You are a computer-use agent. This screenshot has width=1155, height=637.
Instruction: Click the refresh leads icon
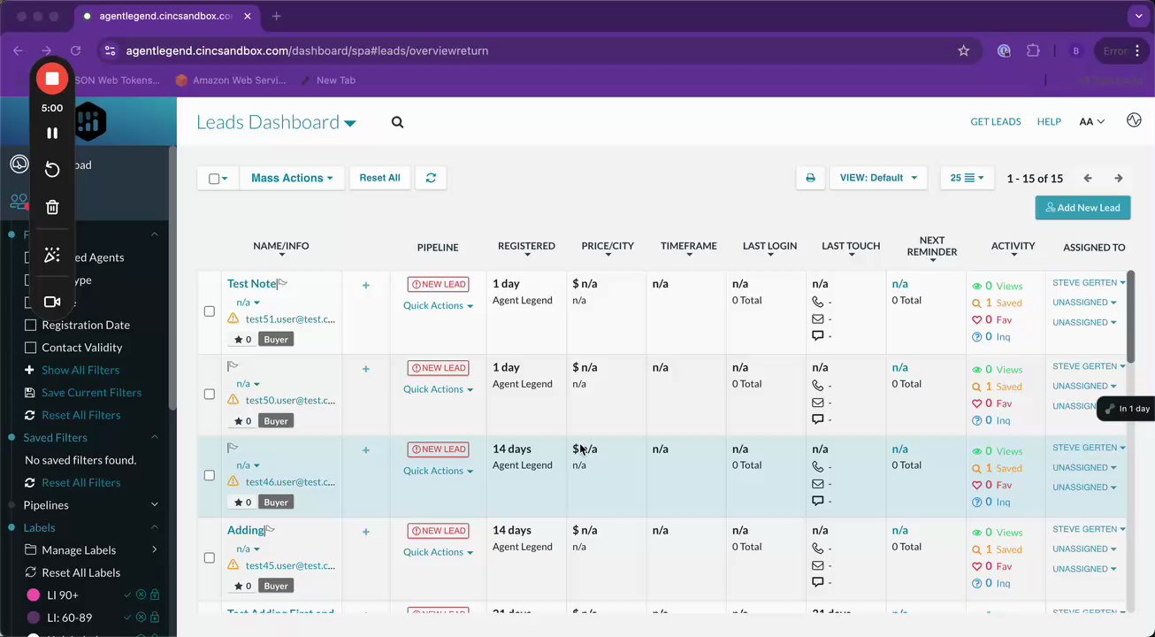point(431,178)
